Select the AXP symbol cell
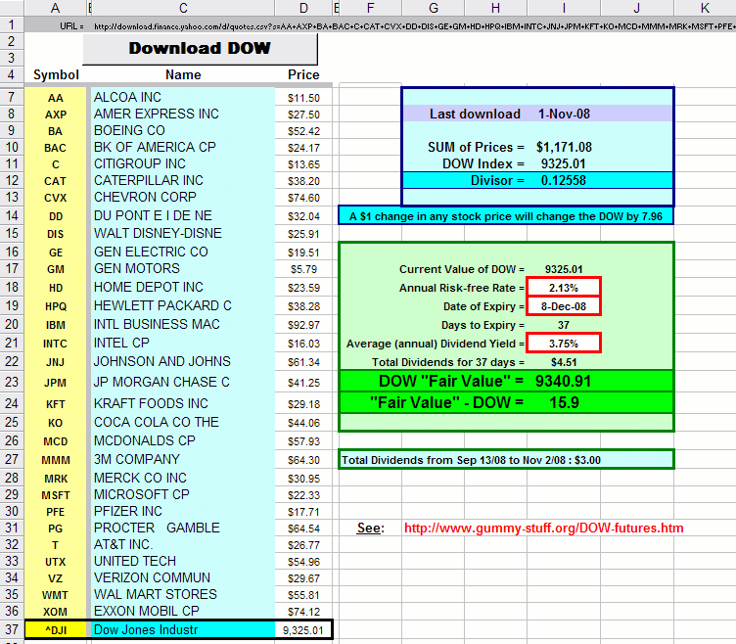This screenshot has height=644, width=736. (x=56, y=115)
